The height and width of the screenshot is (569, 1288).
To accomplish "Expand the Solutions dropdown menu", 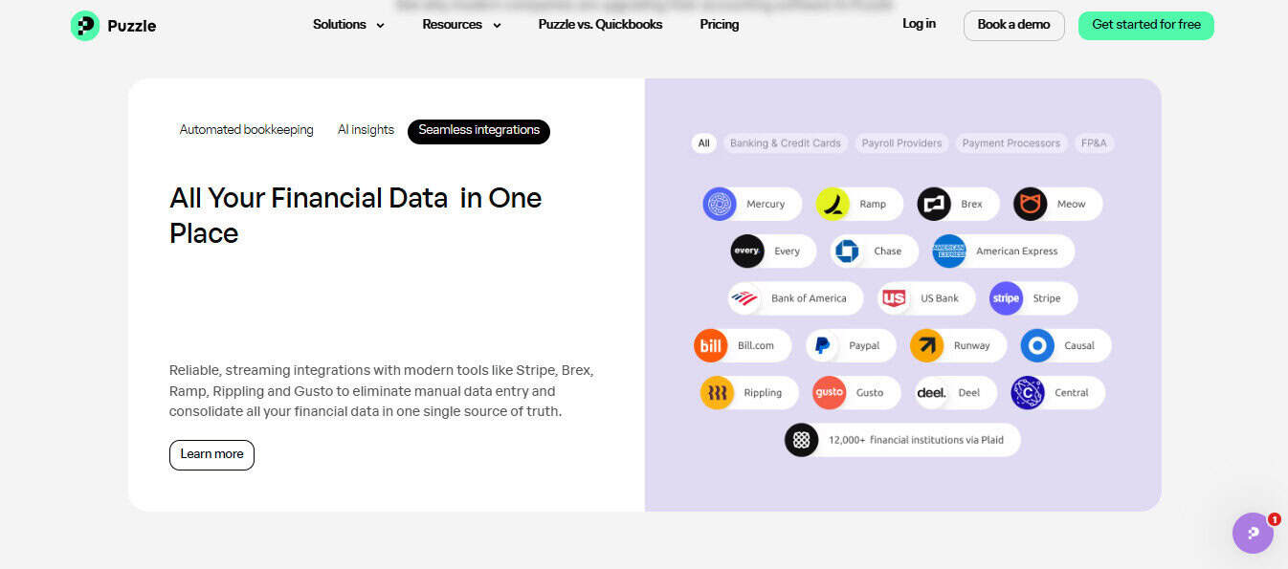I will tap(348, 25).
